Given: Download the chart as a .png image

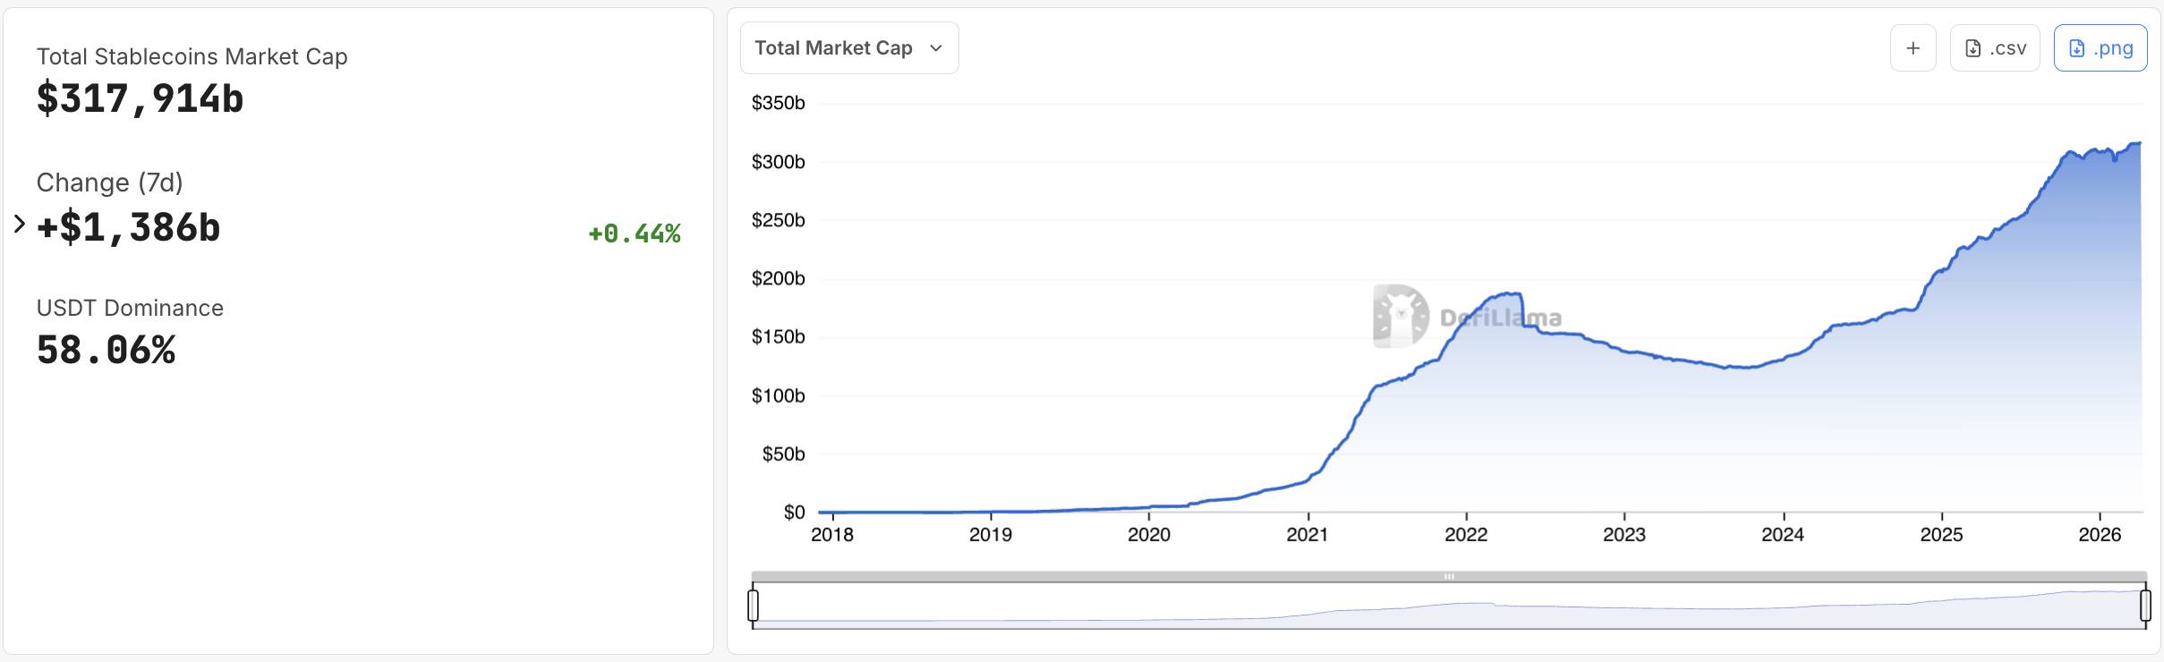Looking at the screenshot, I should click(2100, 47).
